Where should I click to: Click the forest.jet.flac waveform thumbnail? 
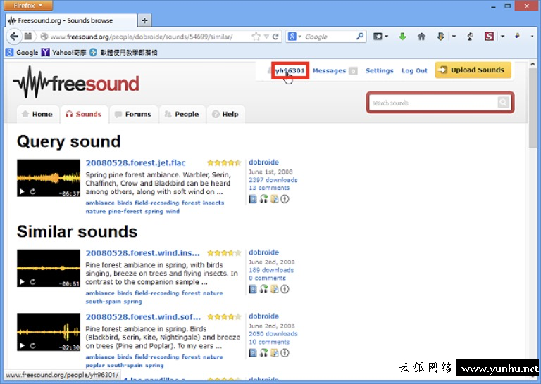click(49, 178)
